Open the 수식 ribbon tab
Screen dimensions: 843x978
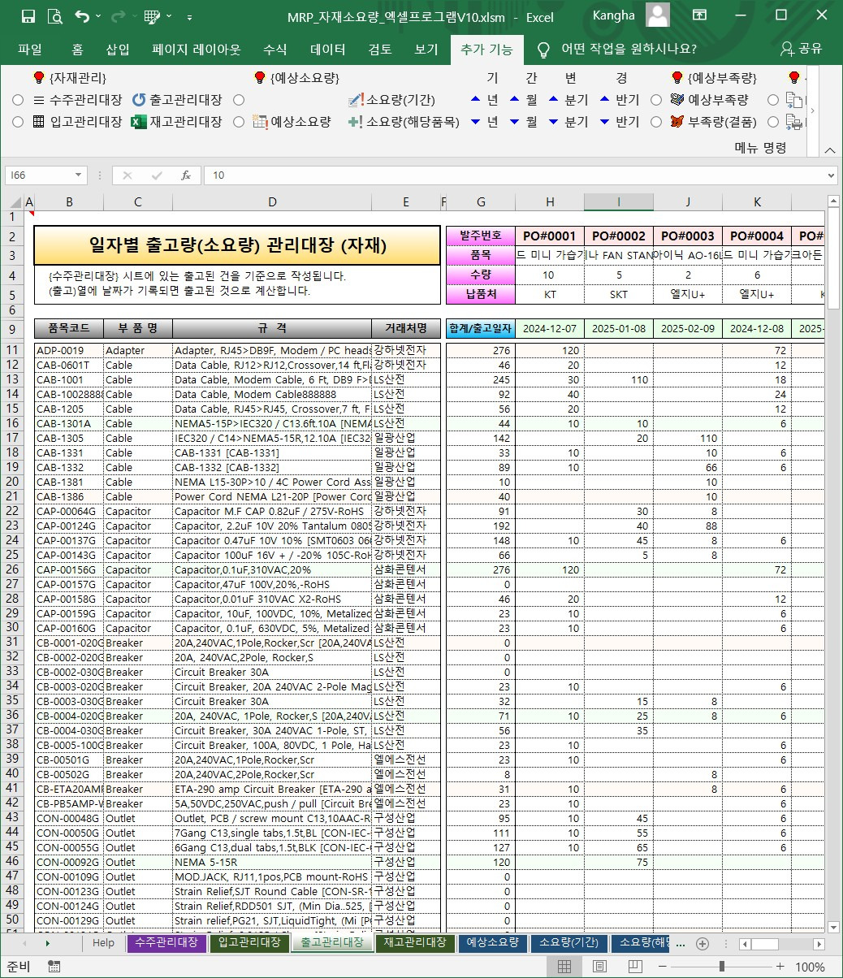275,50
